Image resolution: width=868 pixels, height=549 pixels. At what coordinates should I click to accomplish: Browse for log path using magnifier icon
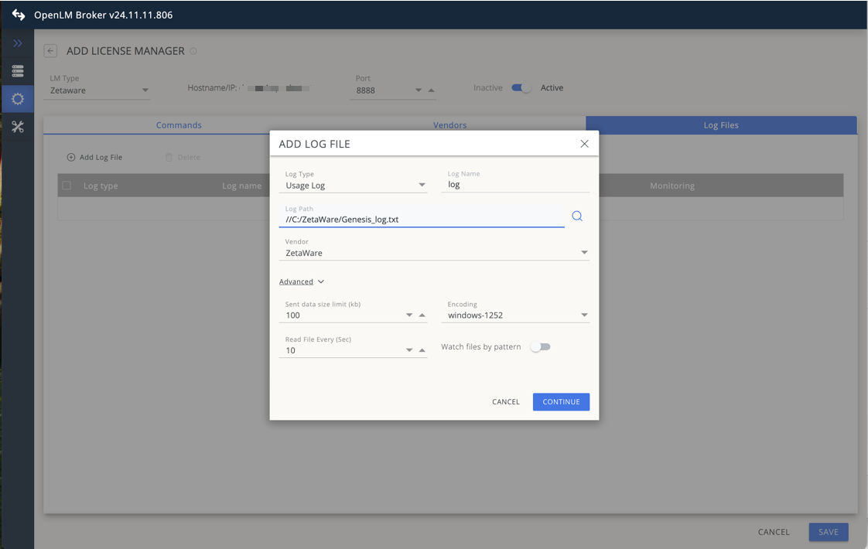coord(577,216)
